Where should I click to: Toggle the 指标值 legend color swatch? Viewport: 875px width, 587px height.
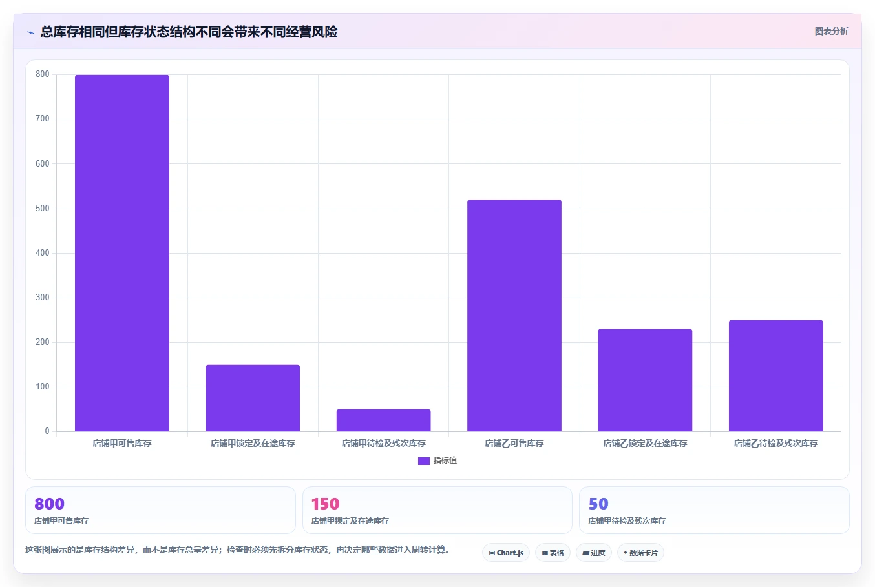click(x=424, y=460)
